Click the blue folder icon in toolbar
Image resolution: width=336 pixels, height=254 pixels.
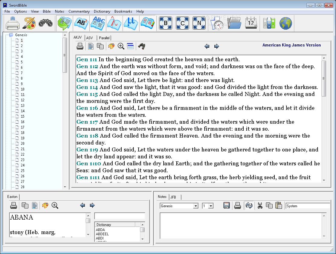[234, 23]
